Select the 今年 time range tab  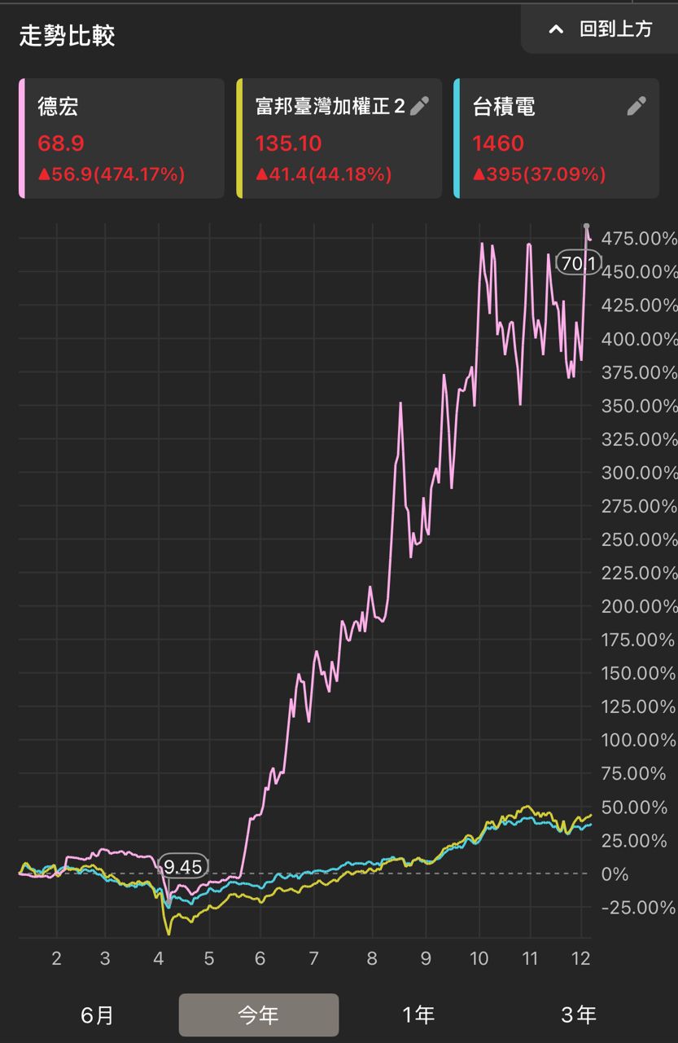coord(258,1014)
